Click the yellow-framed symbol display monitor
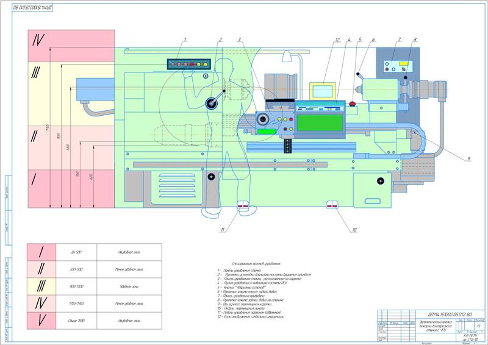The image size is (488, 345). 323,91
